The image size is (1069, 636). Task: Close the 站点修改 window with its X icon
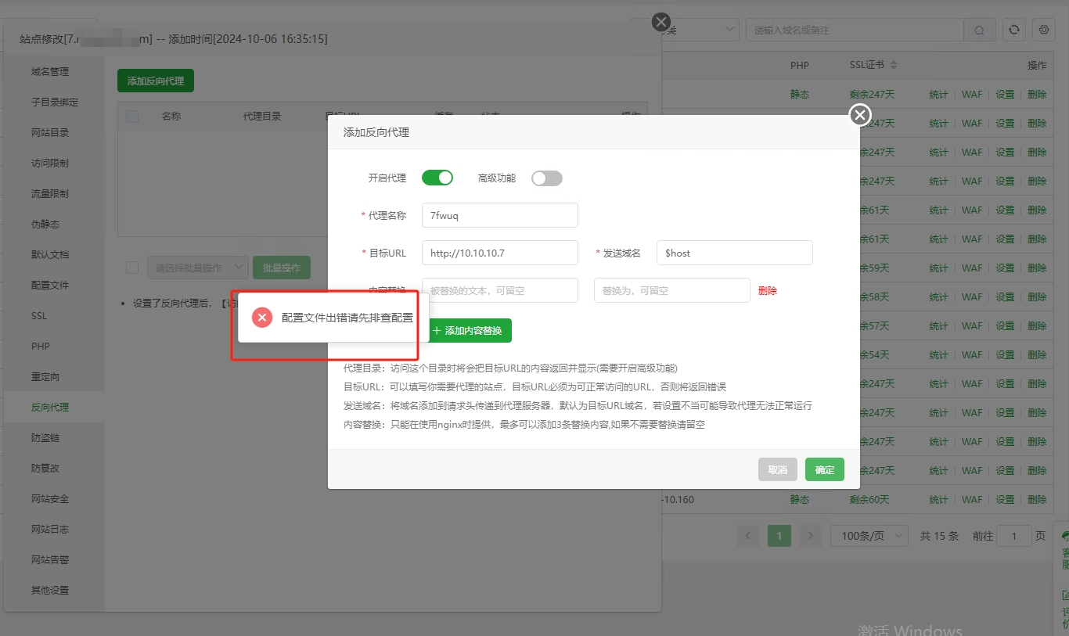point(661,22)
